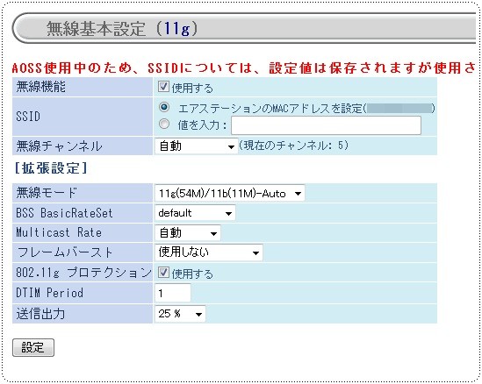The width and height of the screenshot is (482, 384).
Task: Open the 送信出力 dropdown
Action: pos(180,314)
